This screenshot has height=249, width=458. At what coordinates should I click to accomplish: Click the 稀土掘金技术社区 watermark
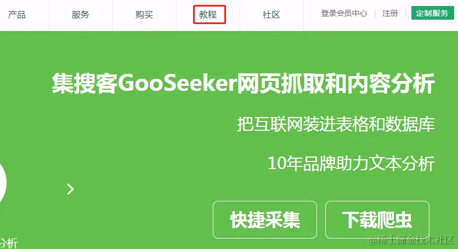pyautogui.click(x=411, y=240)
